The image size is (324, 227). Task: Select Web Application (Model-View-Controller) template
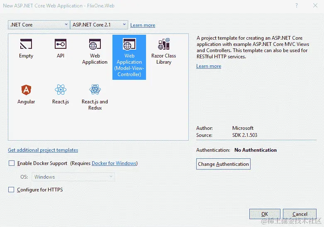pos(129,57)
